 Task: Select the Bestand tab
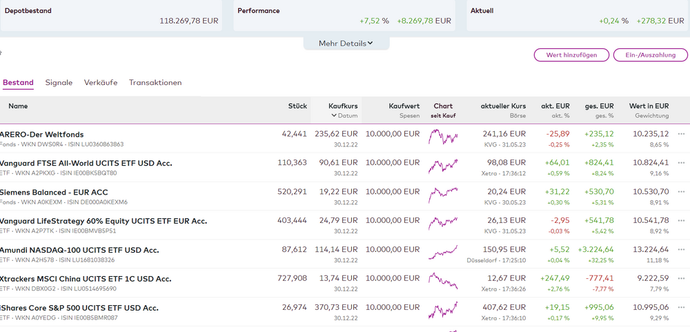18,83
